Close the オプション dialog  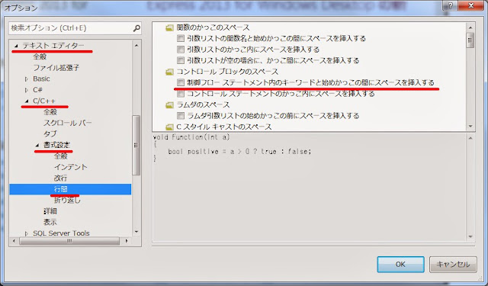471,5
